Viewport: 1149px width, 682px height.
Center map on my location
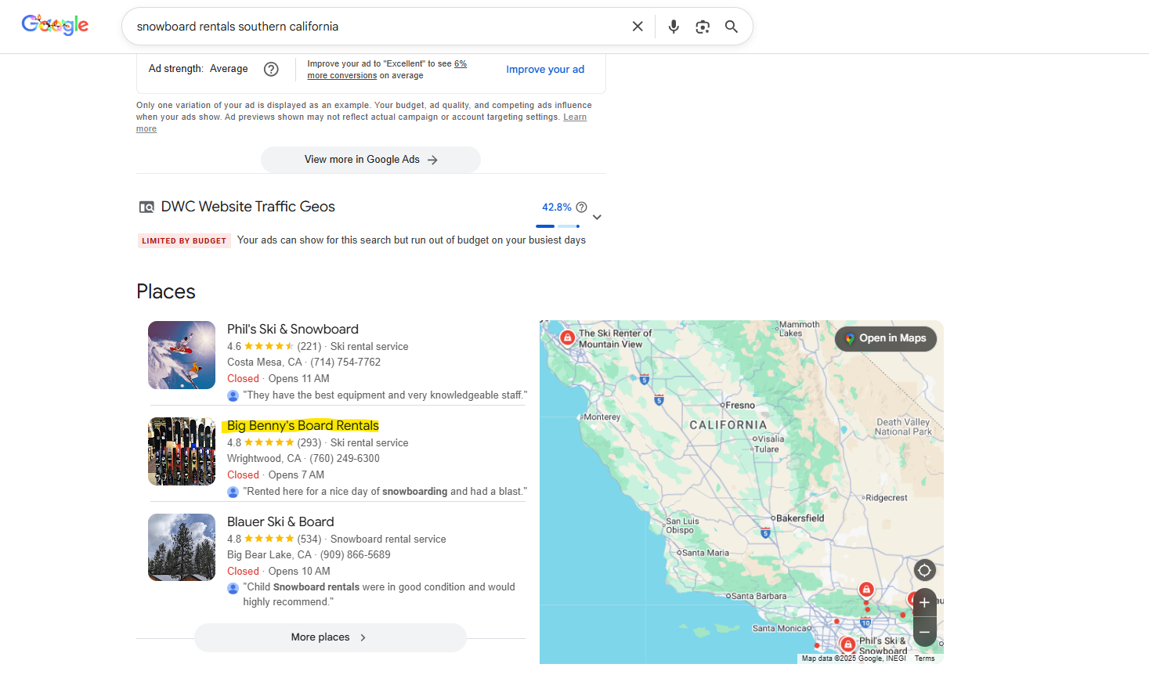924,570
